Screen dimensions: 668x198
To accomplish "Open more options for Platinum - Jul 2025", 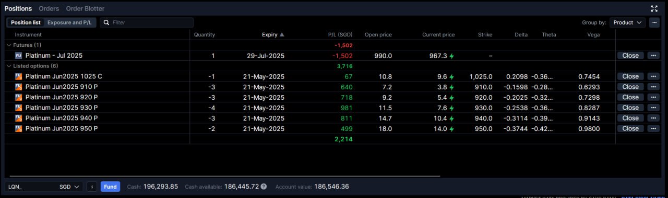I will point(653,56).
